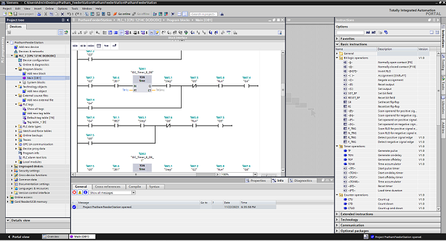Viewport: 446px width, 241px height.
Task: Insert a normally open contact from favorites bar
Action: [x=75, y=45]
